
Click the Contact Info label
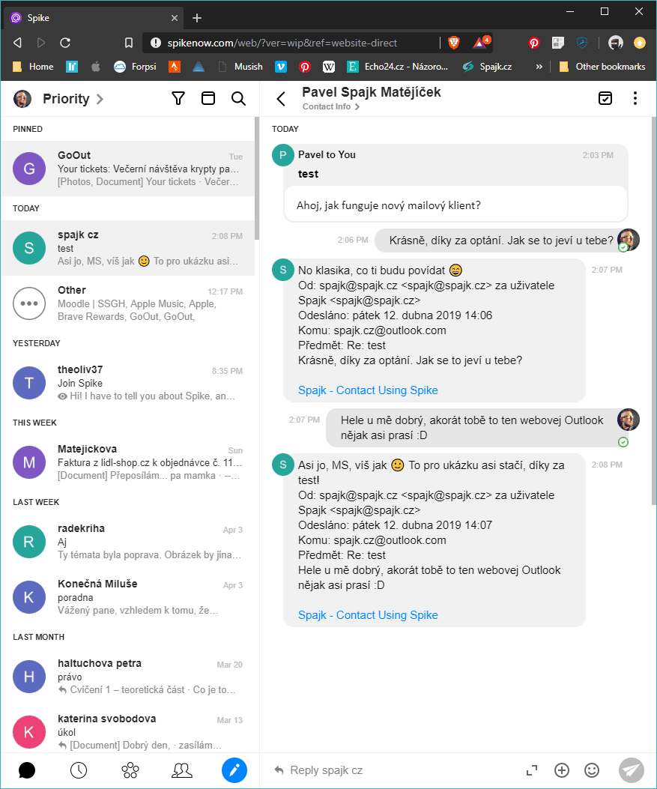(x=327, y=106)
